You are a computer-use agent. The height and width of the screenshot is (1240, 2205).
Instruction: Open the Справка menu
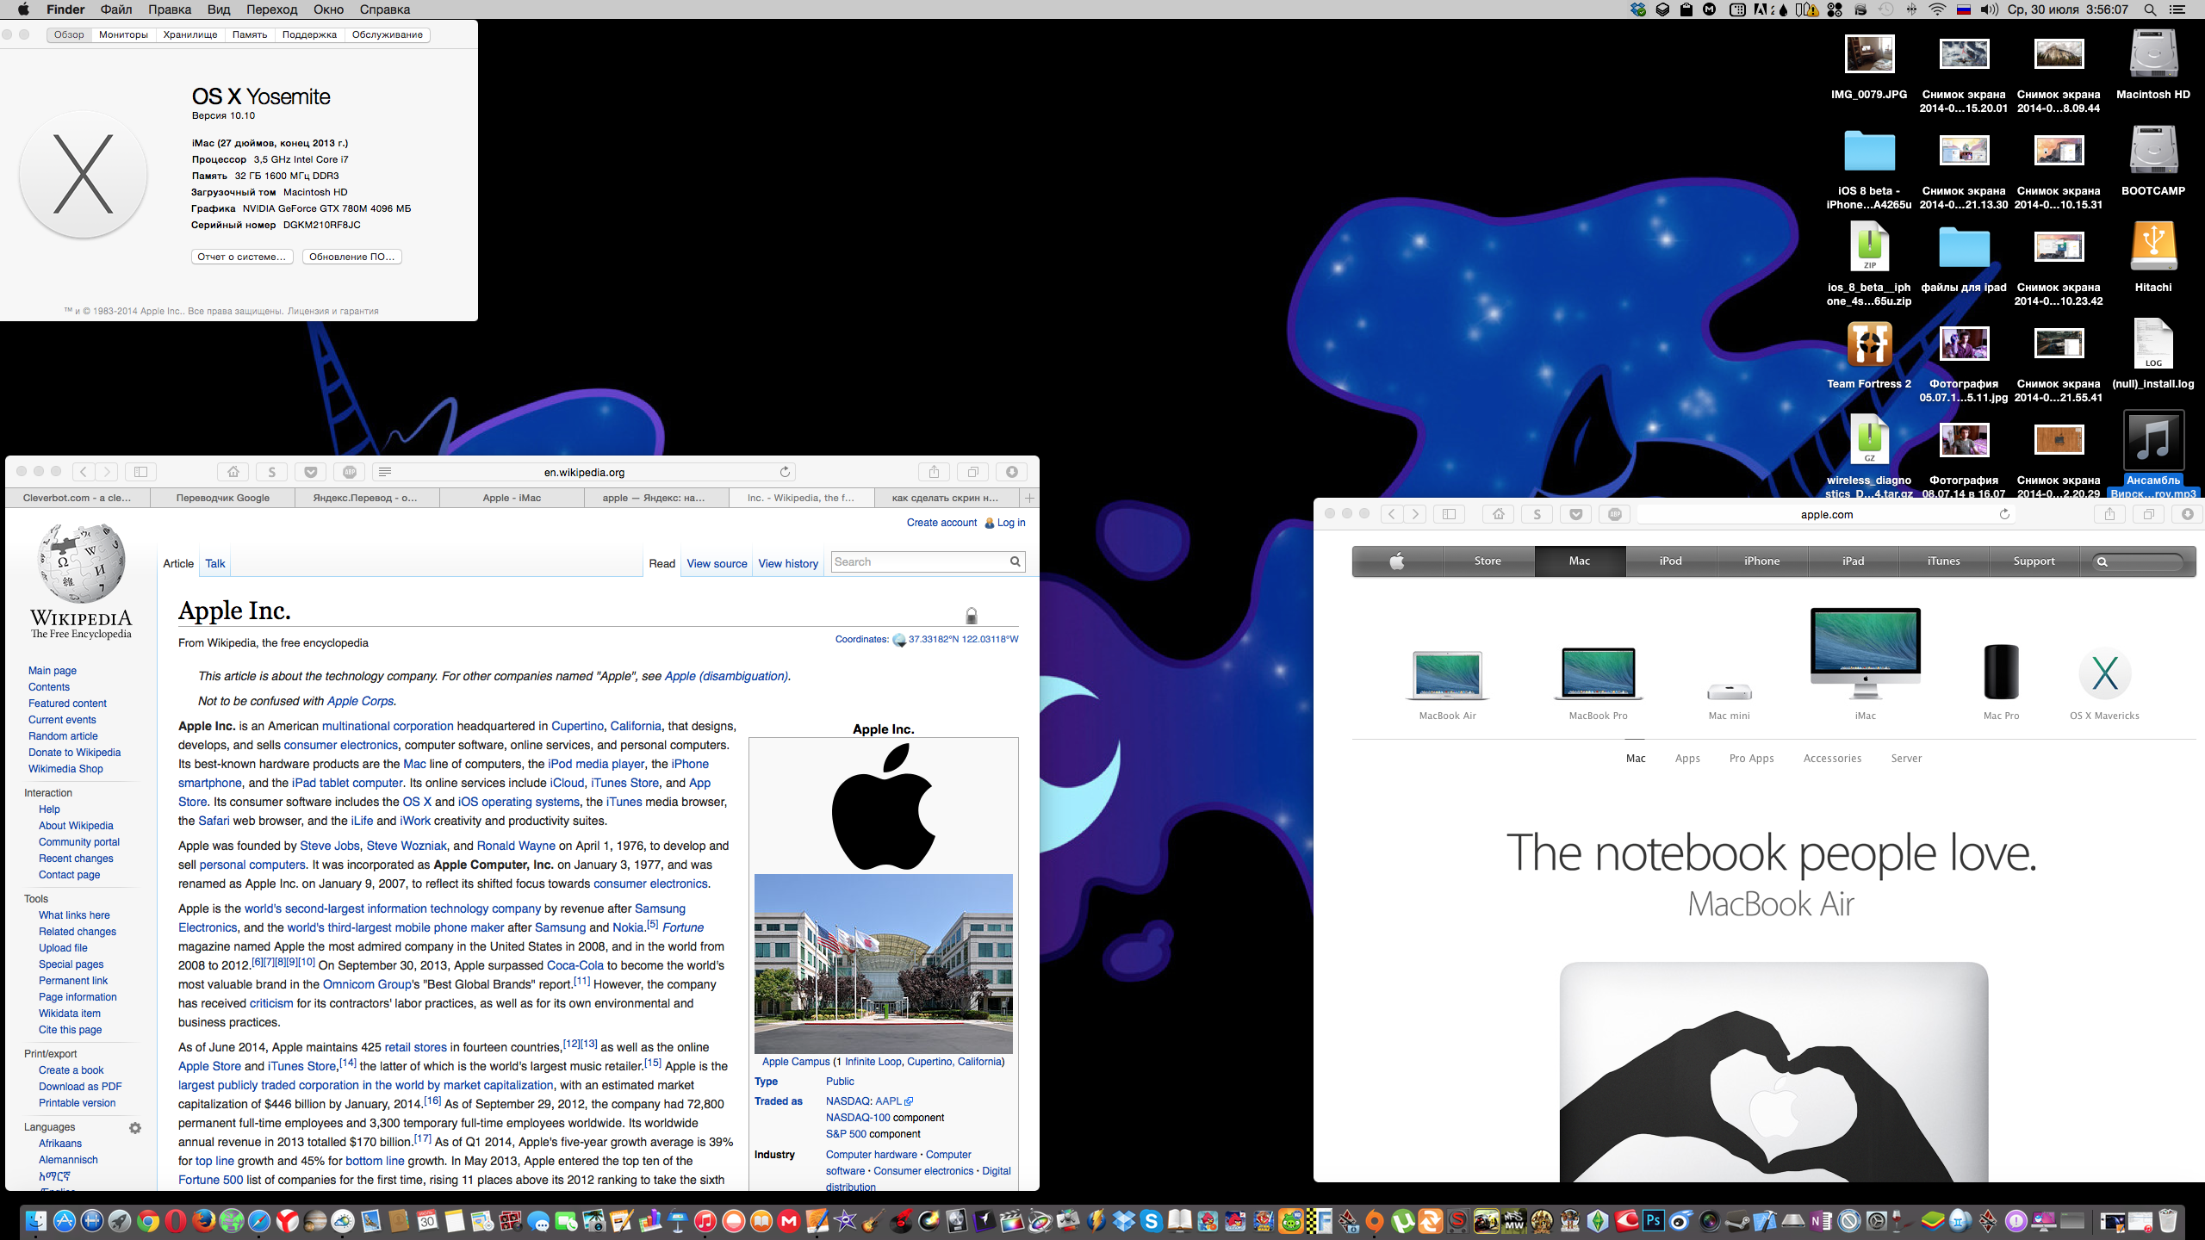(x=384, y=9)
